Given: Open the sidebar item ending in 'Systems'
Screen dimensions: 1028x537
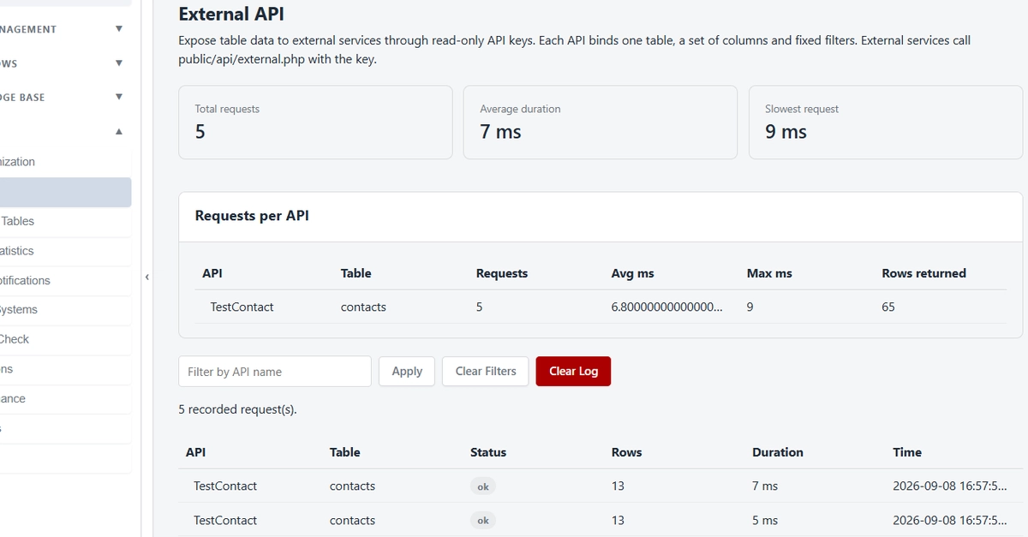Looking at the screenshot, I should tap(65, 310).
